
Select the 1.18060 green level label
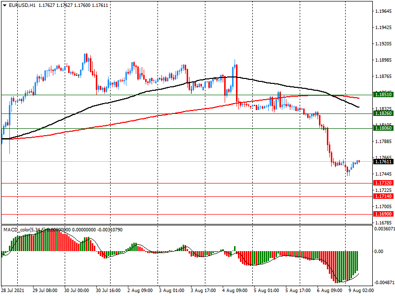(384, 128)
